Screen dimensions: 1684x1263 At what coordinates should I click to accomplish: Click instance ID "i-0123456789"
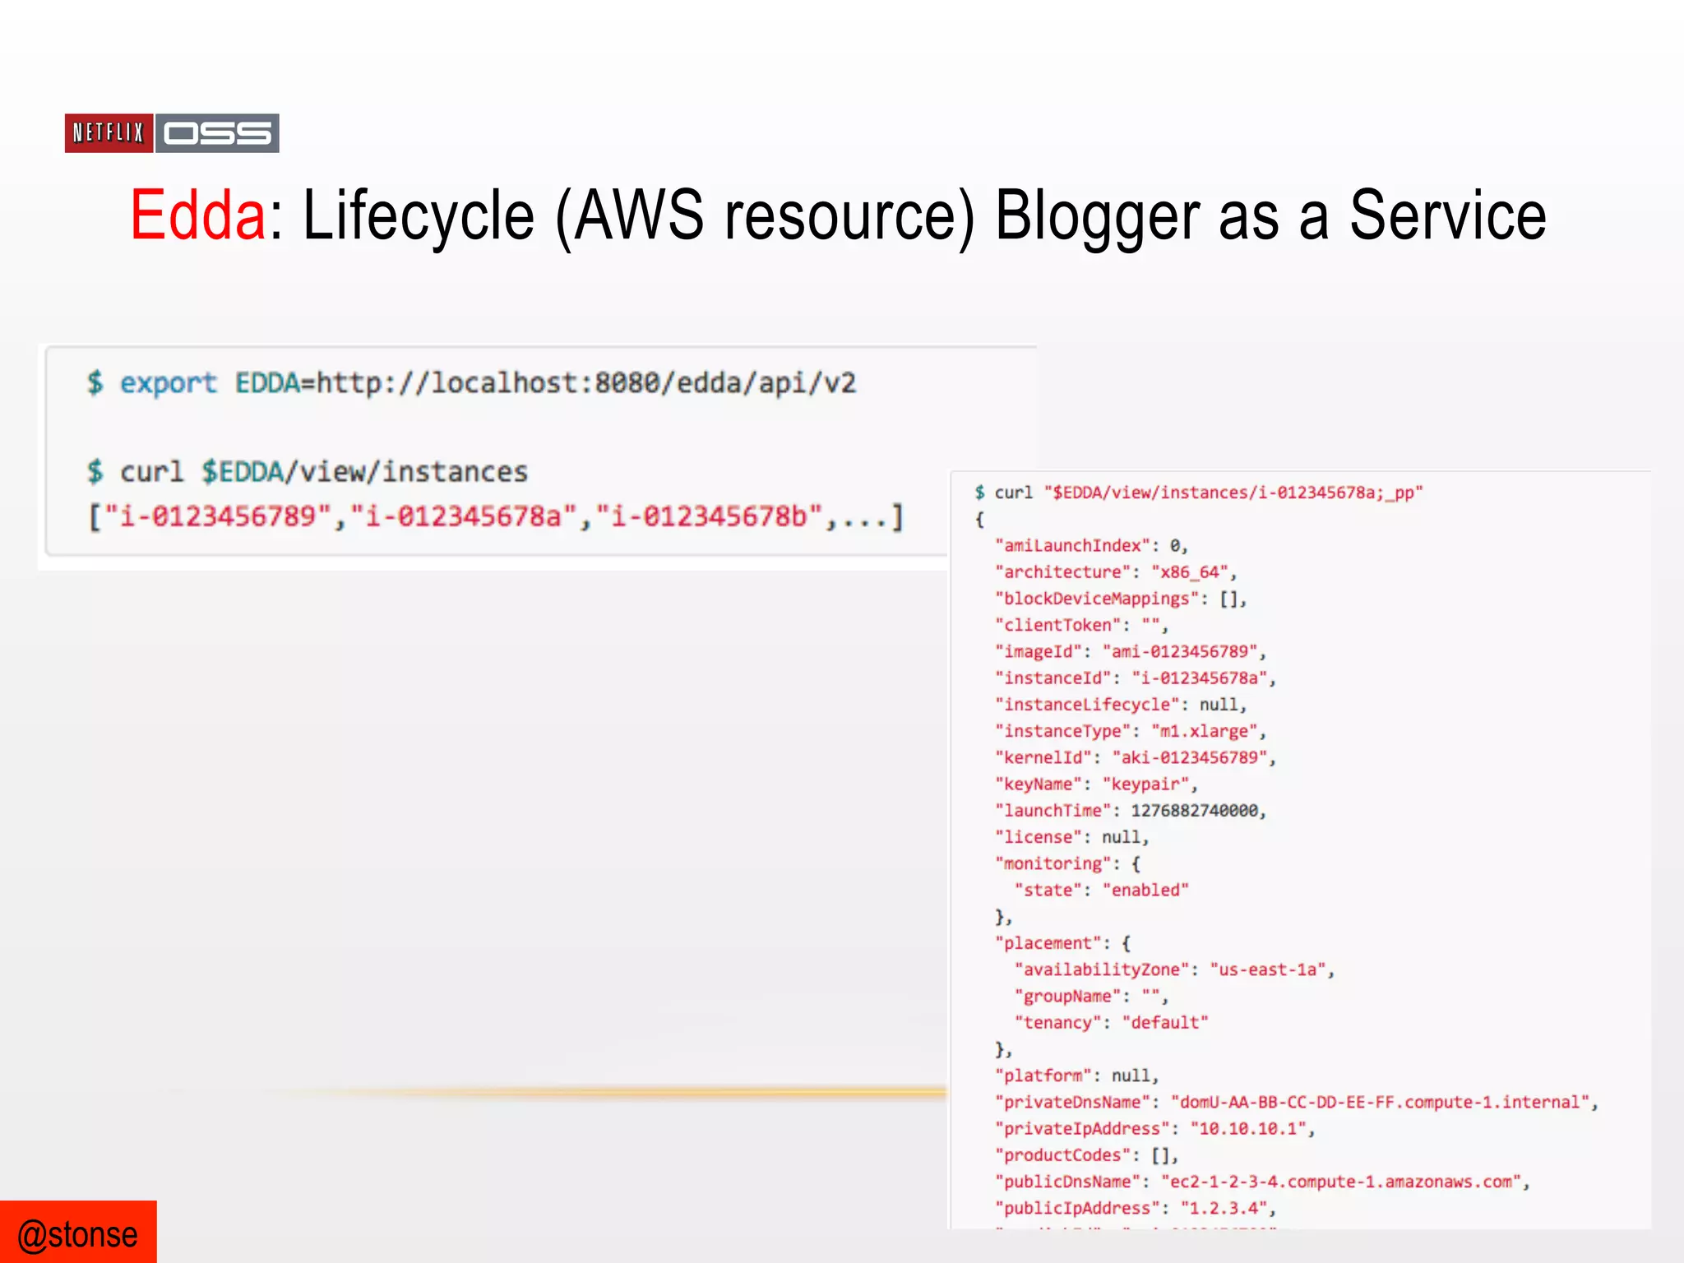(x=218, y=516)
